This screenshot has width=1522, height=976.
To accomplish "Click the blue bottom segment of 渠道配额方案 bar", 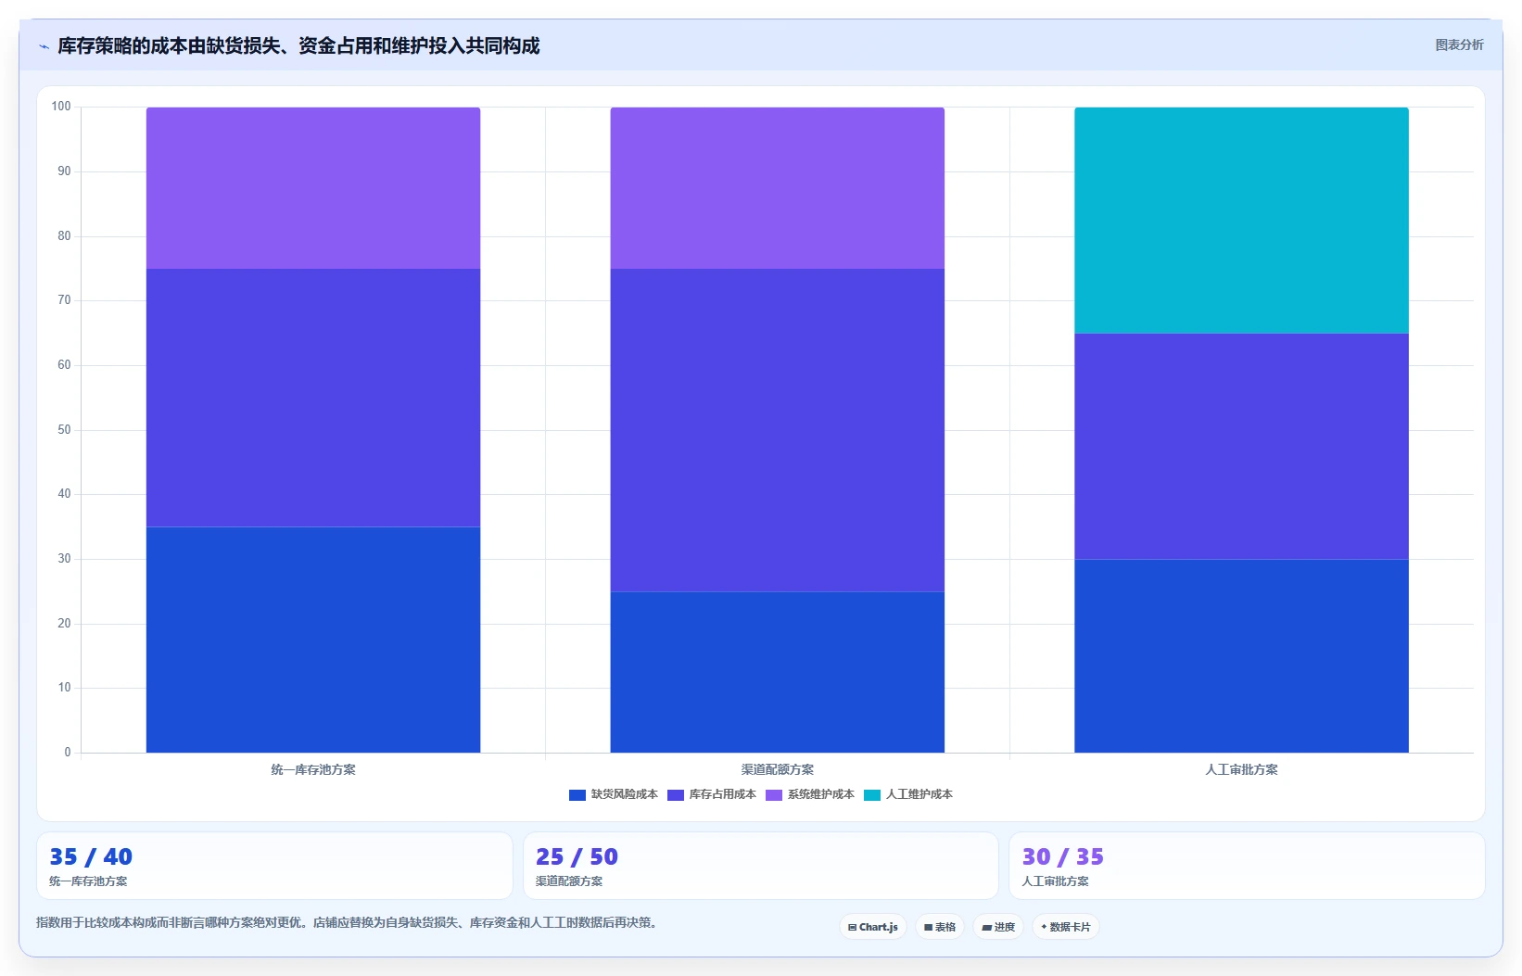I will 777,672.
